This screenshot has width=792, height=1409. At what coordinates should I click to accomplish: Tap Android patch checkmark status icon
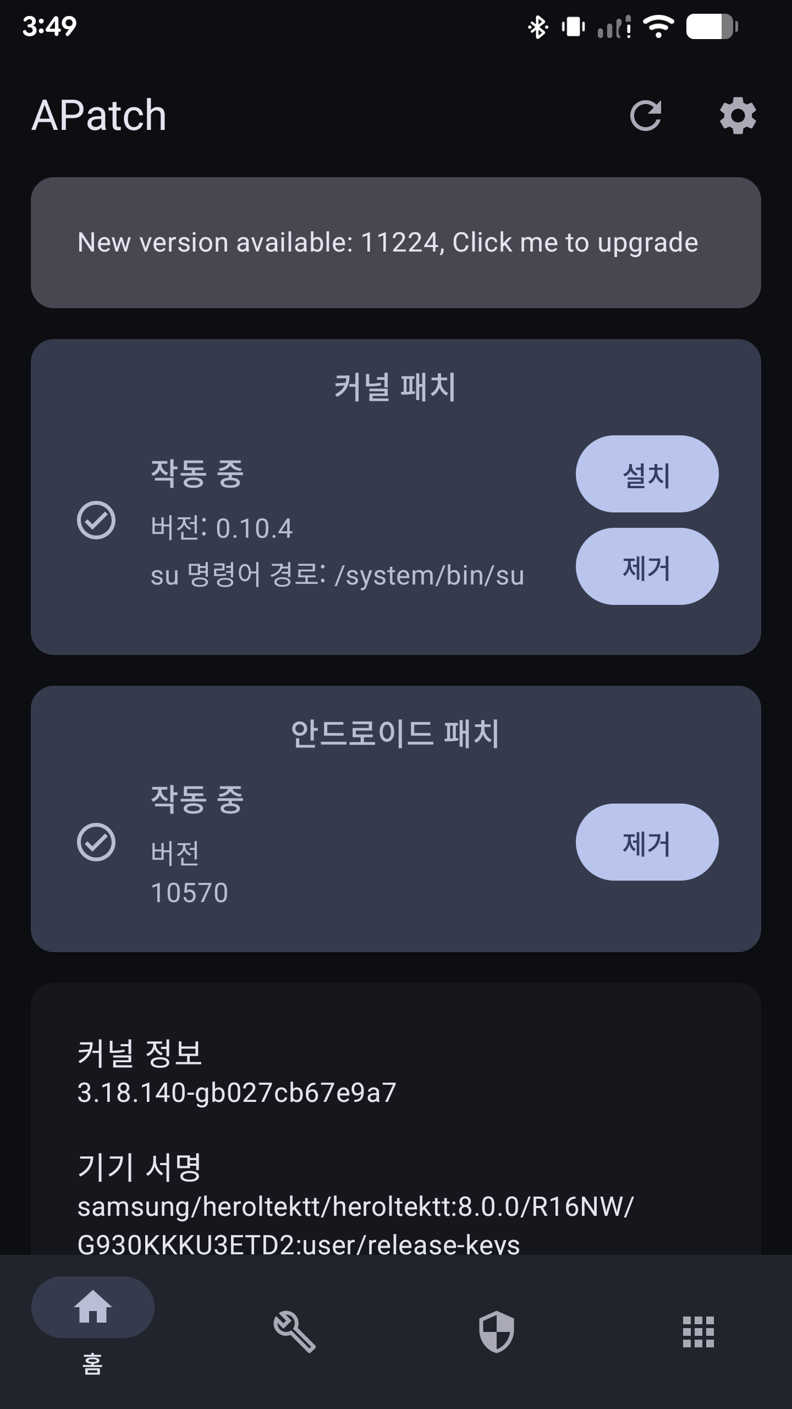(x=96, y=842)
